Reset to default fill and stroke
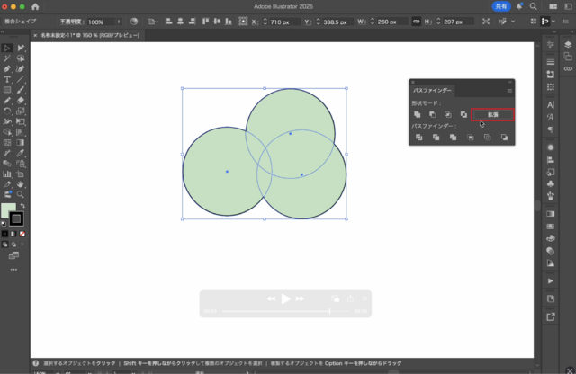Screen dimensions: 576x374 click(4, 224)
